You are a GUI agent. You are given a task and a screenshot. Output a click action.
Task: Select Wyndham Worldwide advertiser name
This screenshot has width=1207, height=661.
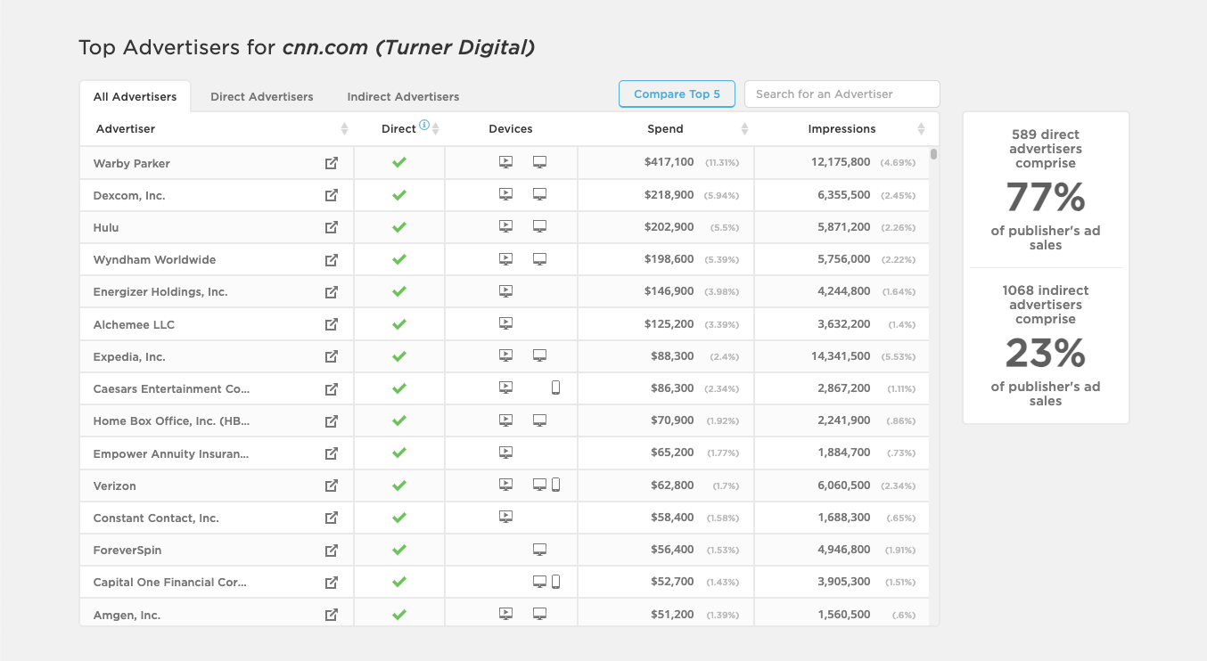point(155,260)
